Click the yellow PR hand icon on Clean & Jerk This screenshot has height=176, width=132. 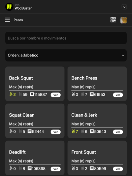pyautogui.click(x=73, y=131)
